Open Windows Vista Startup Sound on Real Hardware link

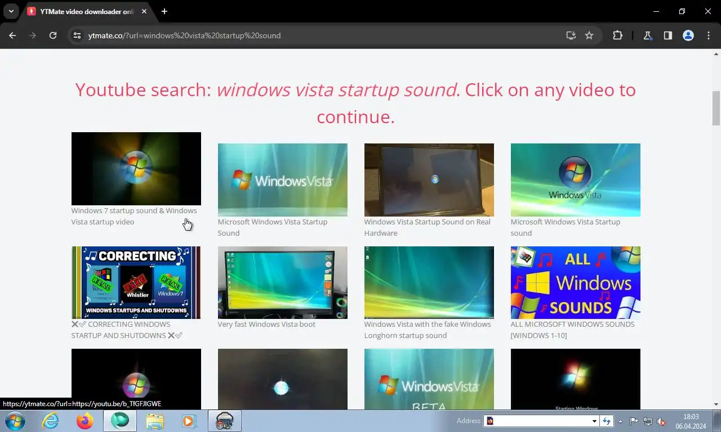(x=427, y=227)
